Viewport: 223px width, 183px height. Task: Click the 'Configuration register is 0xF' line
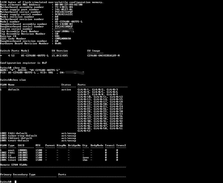pos(23,63)
